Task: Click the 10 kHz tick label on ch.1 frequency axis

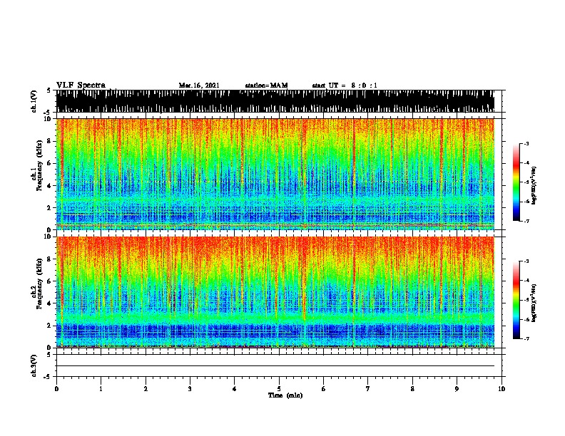Action: [49, 119]
